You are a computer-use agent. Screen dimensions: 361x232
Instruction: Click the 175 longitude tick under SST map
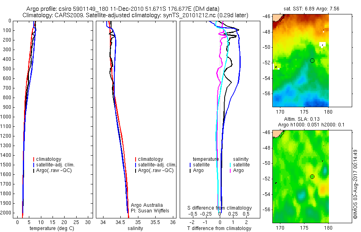click(304, 112)
